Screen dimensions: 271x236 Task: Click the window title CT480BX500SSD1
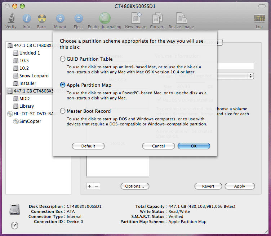pyautogui.click(x=135, y=7)
